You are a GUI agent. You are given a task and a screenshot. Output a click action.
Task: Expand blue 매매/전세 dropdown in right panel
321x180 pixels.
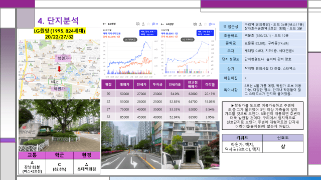pos(205,33)
